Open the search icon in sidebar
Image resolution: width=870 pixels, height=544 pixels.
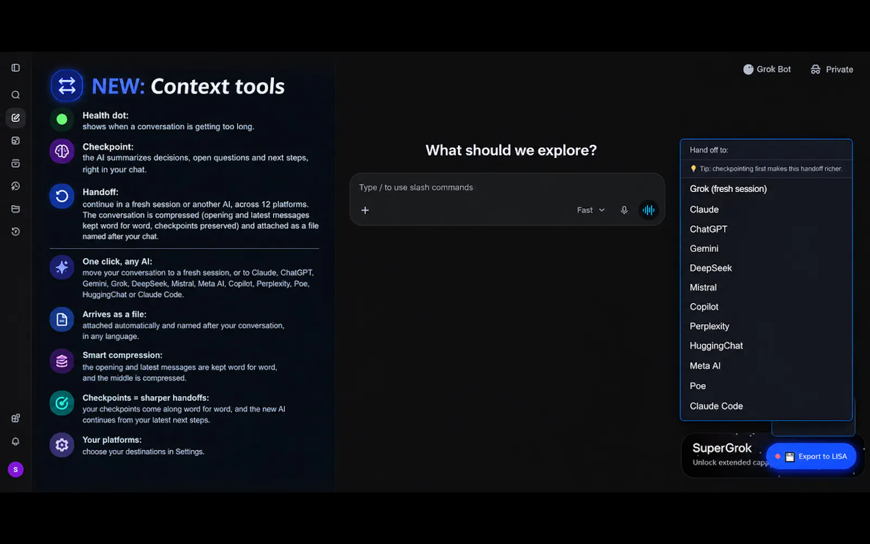click(16, 95)
